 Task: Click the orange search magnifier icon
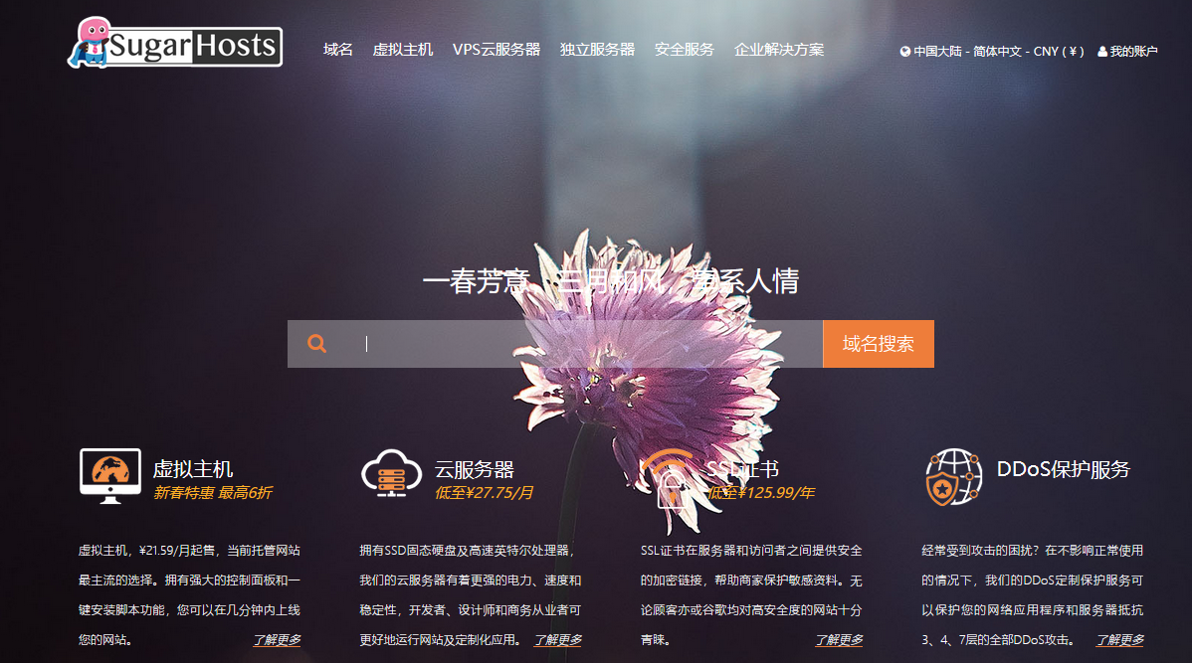pyautogui.click(x=317, y=344)
